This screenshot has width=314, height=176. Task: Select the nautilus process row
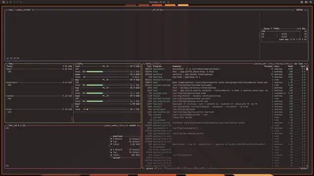[x=225, y=74]
